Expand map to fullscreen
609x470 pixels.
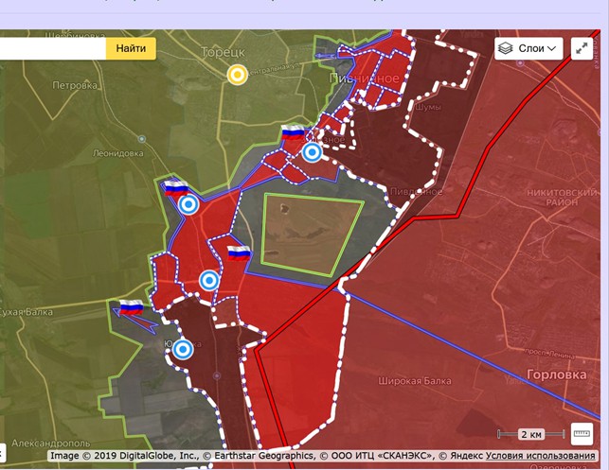[582, 48]
